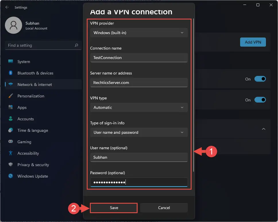This screenshot has height=222, width=278.
Task: Maximize the Settings window
Action: [x=258, y=5]
